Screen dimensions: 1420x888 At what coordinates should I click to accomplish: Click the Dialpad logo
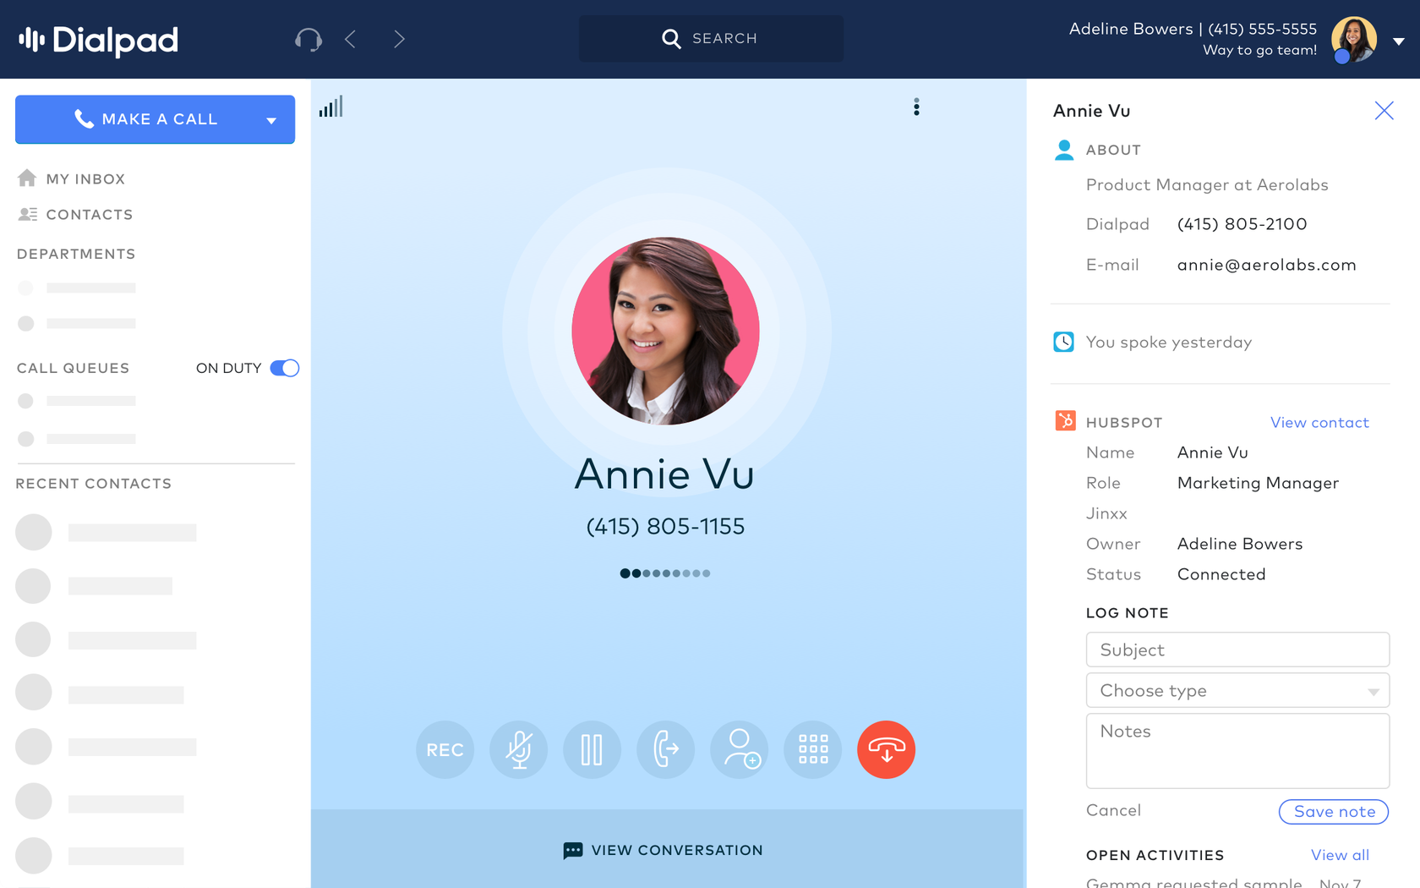(x=99, y=39)
